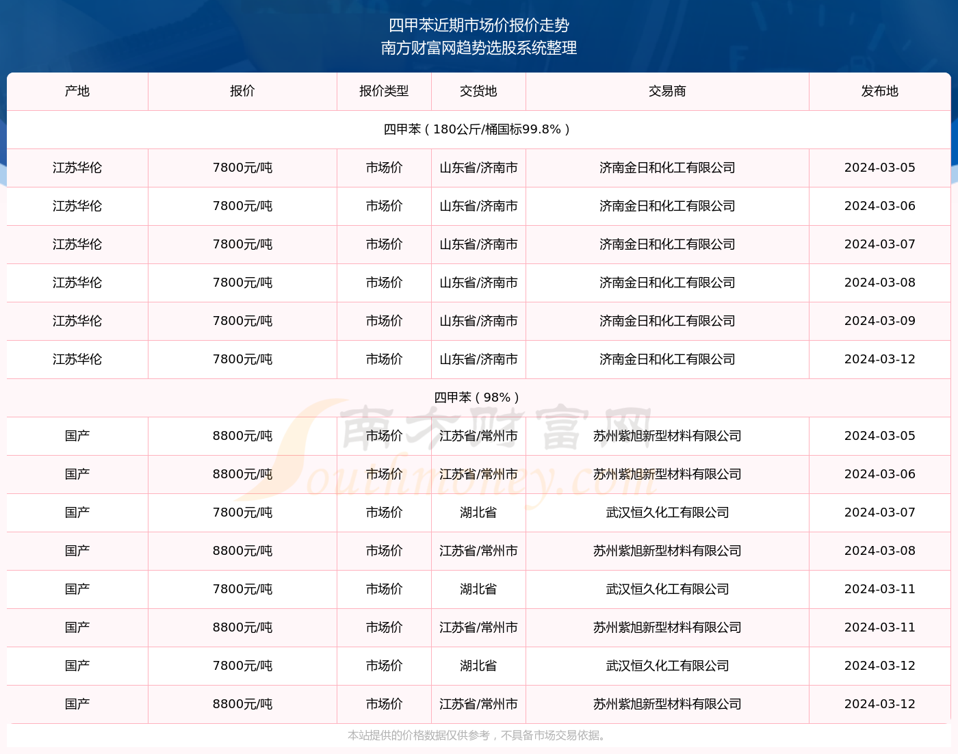Click date 2024-03-08 in 国产 row
Image resolution: width=958 pixels, height=754 pixels.
click(880, 551)
